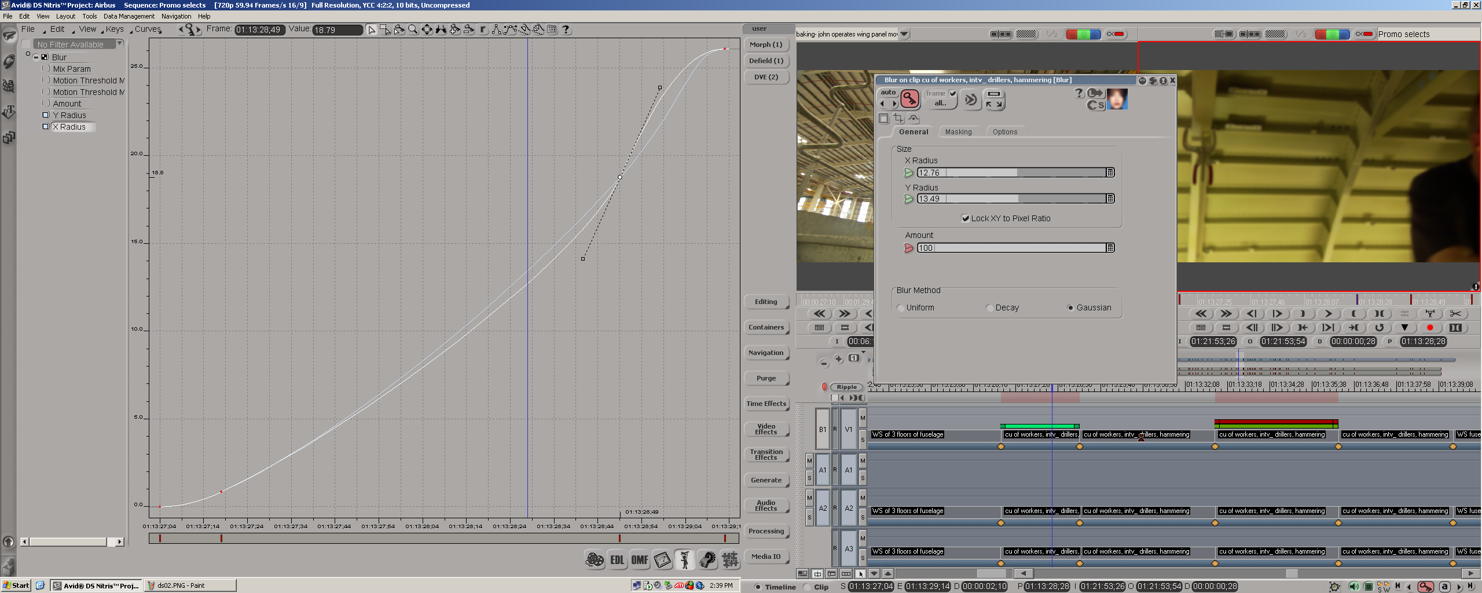Open the Curves menu in curve editor
The width and height of the screenshot is (1482, 593).
pyautogui.click(x=148, y=29)
